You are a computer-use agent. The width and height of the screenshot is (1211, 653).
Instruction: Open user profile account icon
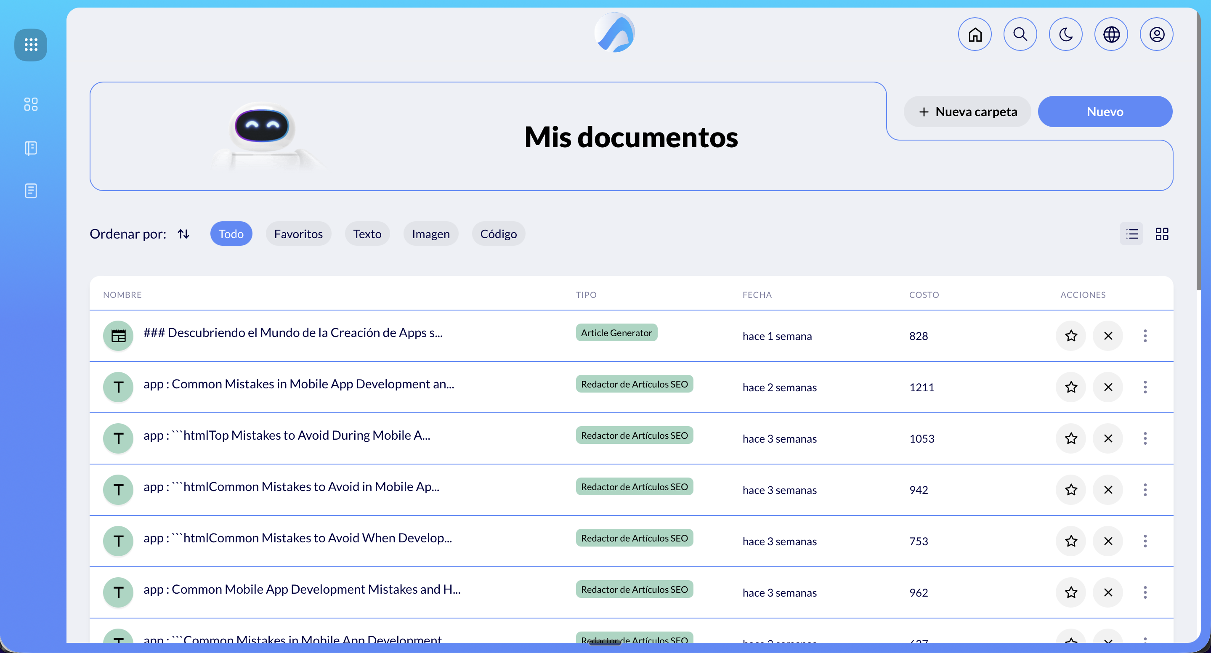coord(1156,35)
